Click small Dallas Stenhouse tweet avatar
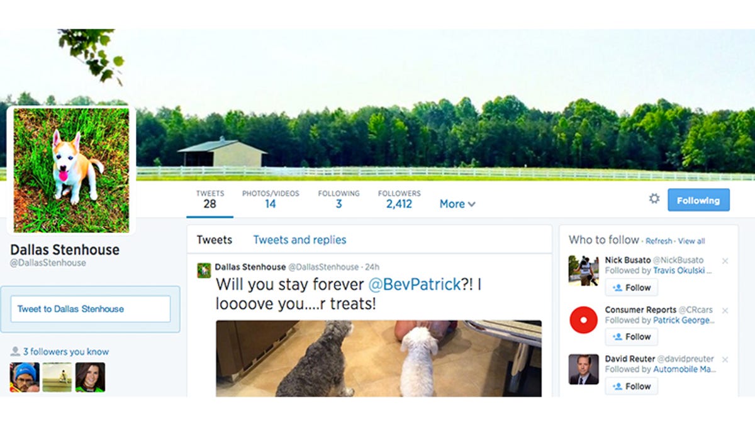Viewport: 755px width, 425px height. [x=204, y=270]
